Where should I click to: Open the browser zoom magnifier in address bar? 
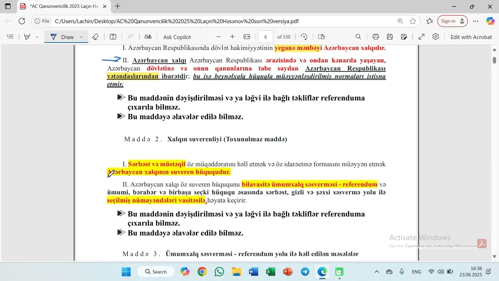pos(400,21)
